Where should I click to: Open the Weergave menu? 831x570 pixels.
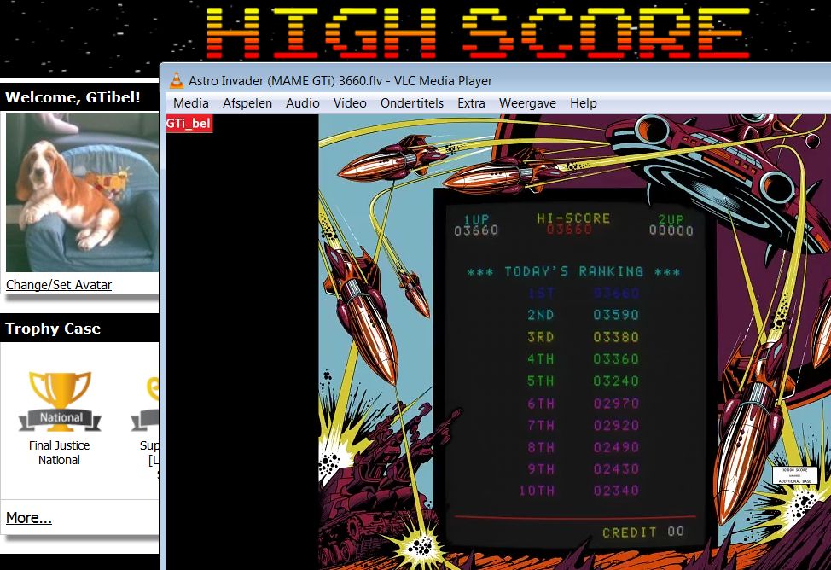tap(527, 103)
